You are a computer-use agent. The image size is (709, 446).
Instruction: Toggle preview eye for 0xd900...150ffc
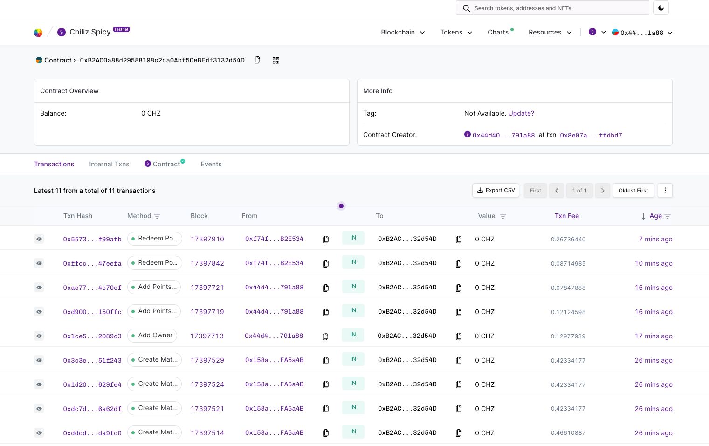39,312
